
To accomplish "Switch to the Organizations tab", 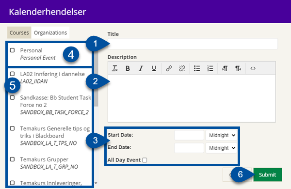I will tap(50, 32).
